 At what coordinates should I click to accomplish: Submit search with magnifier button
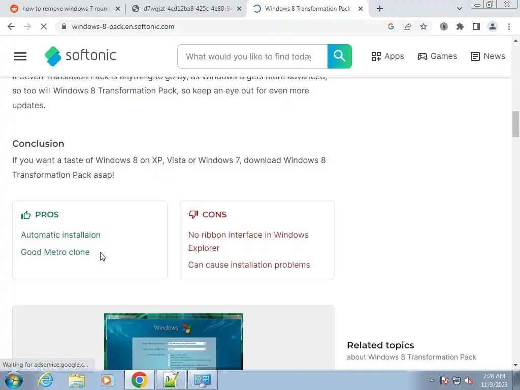(340, 56)
